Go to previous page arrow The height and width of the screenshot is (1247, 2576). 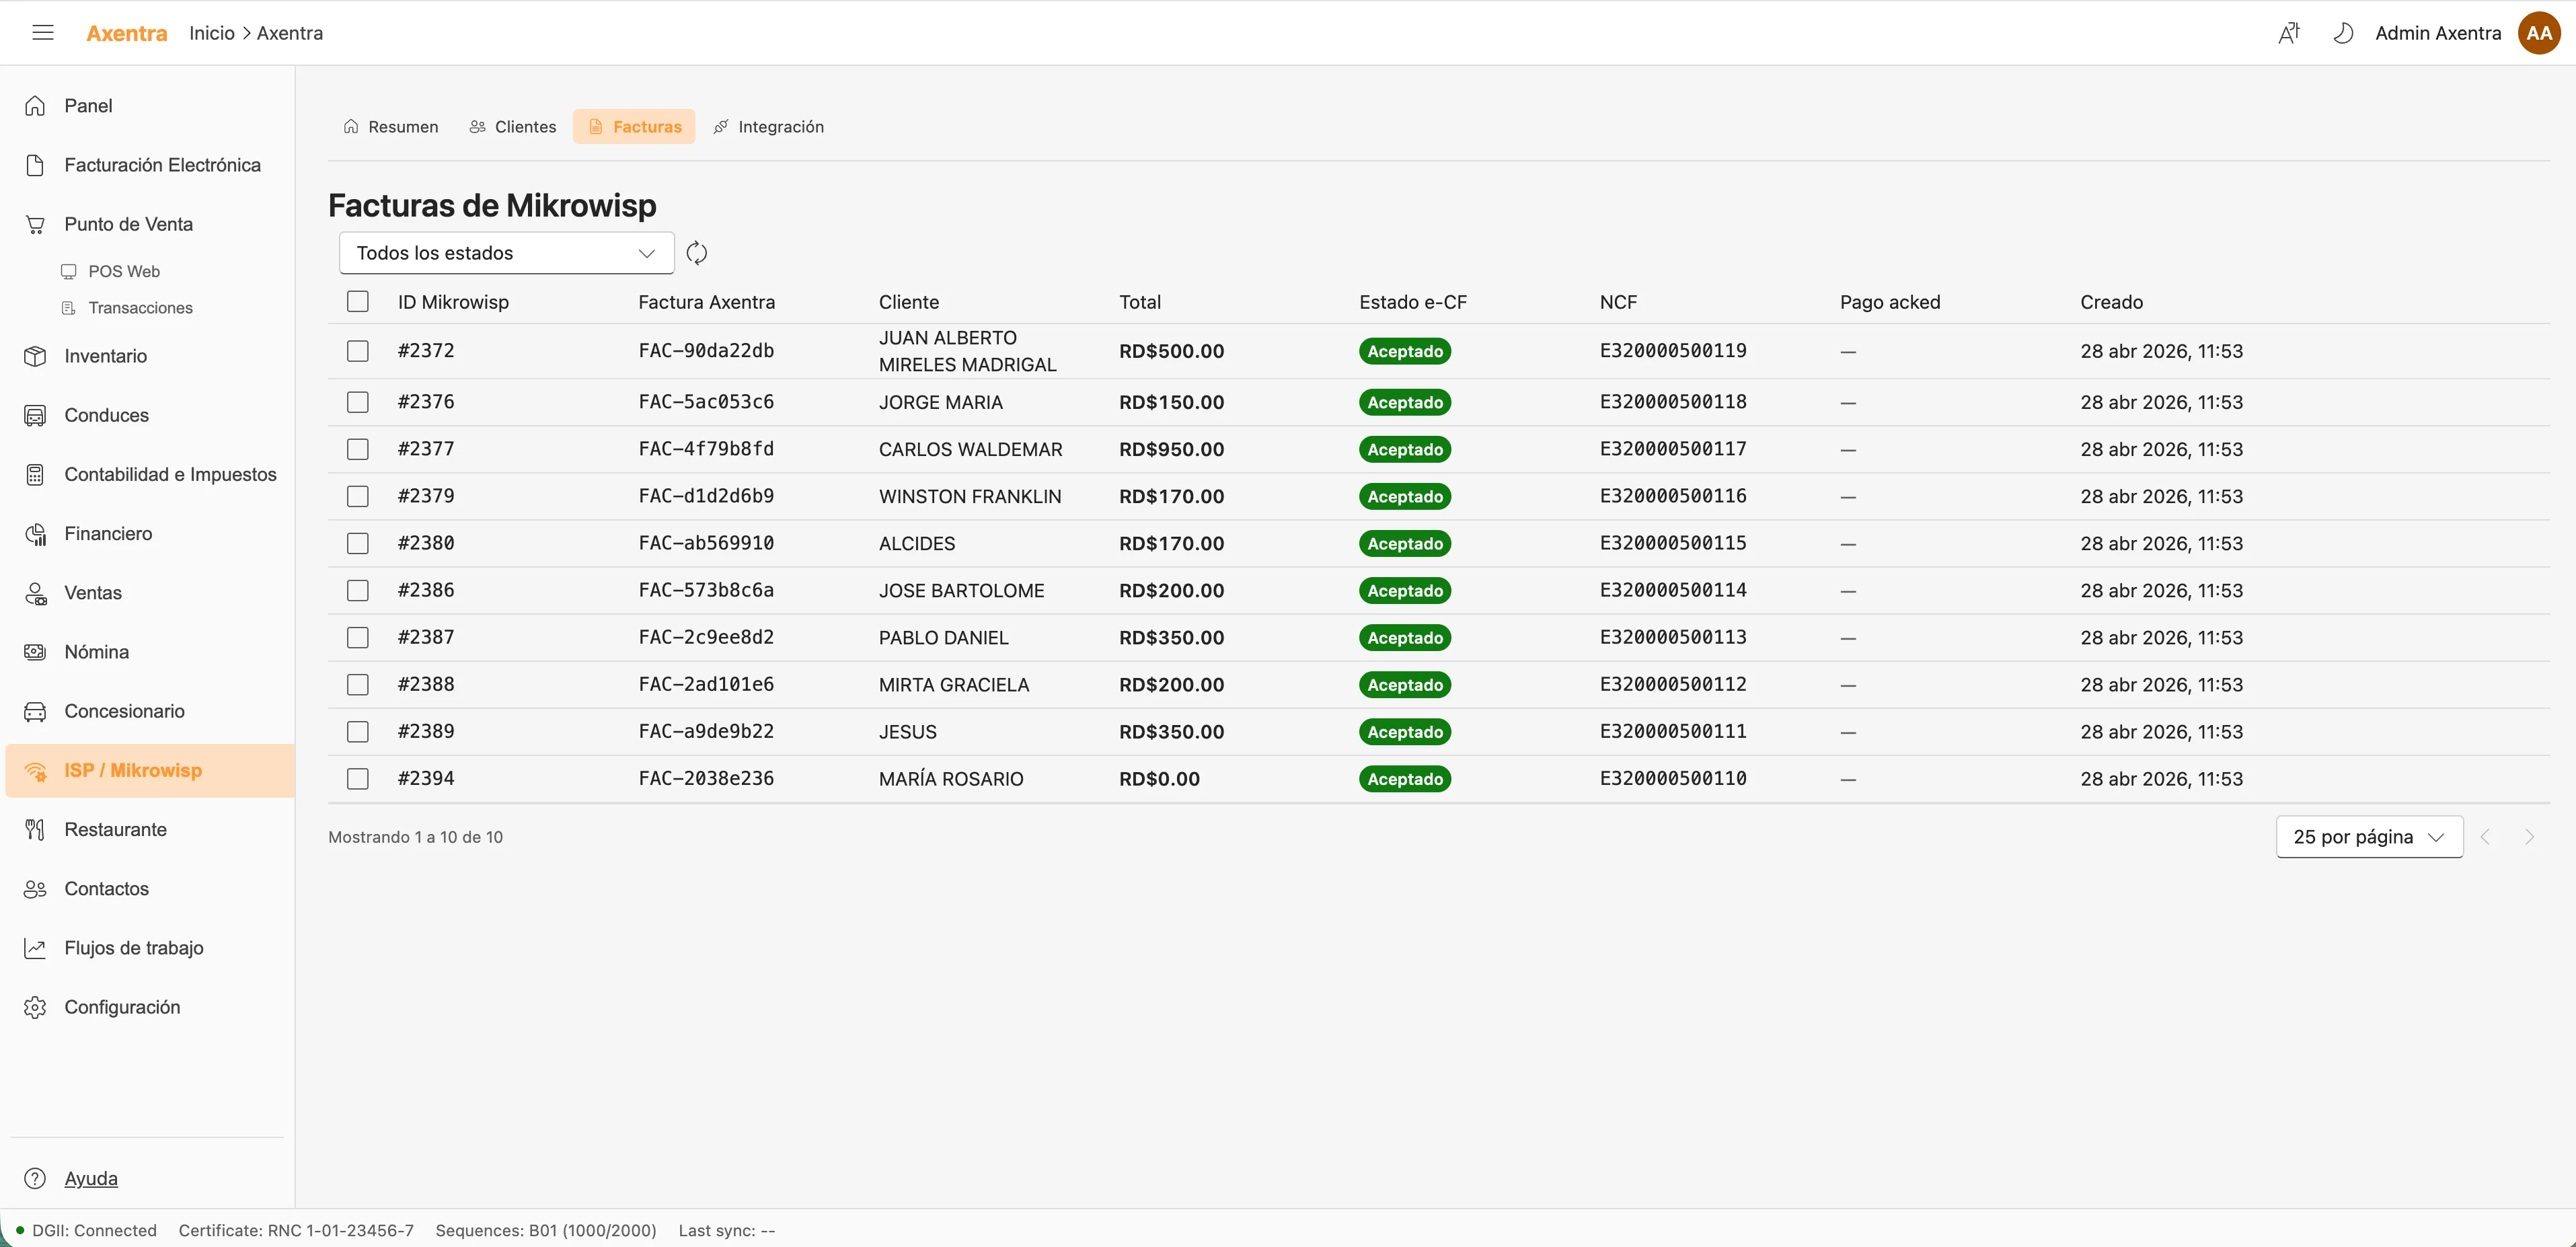click(x=2485, y=837)
